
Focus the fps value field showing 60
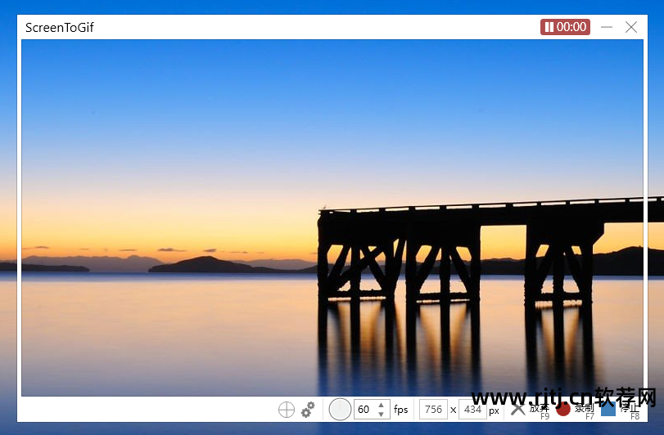coord(364,410)
